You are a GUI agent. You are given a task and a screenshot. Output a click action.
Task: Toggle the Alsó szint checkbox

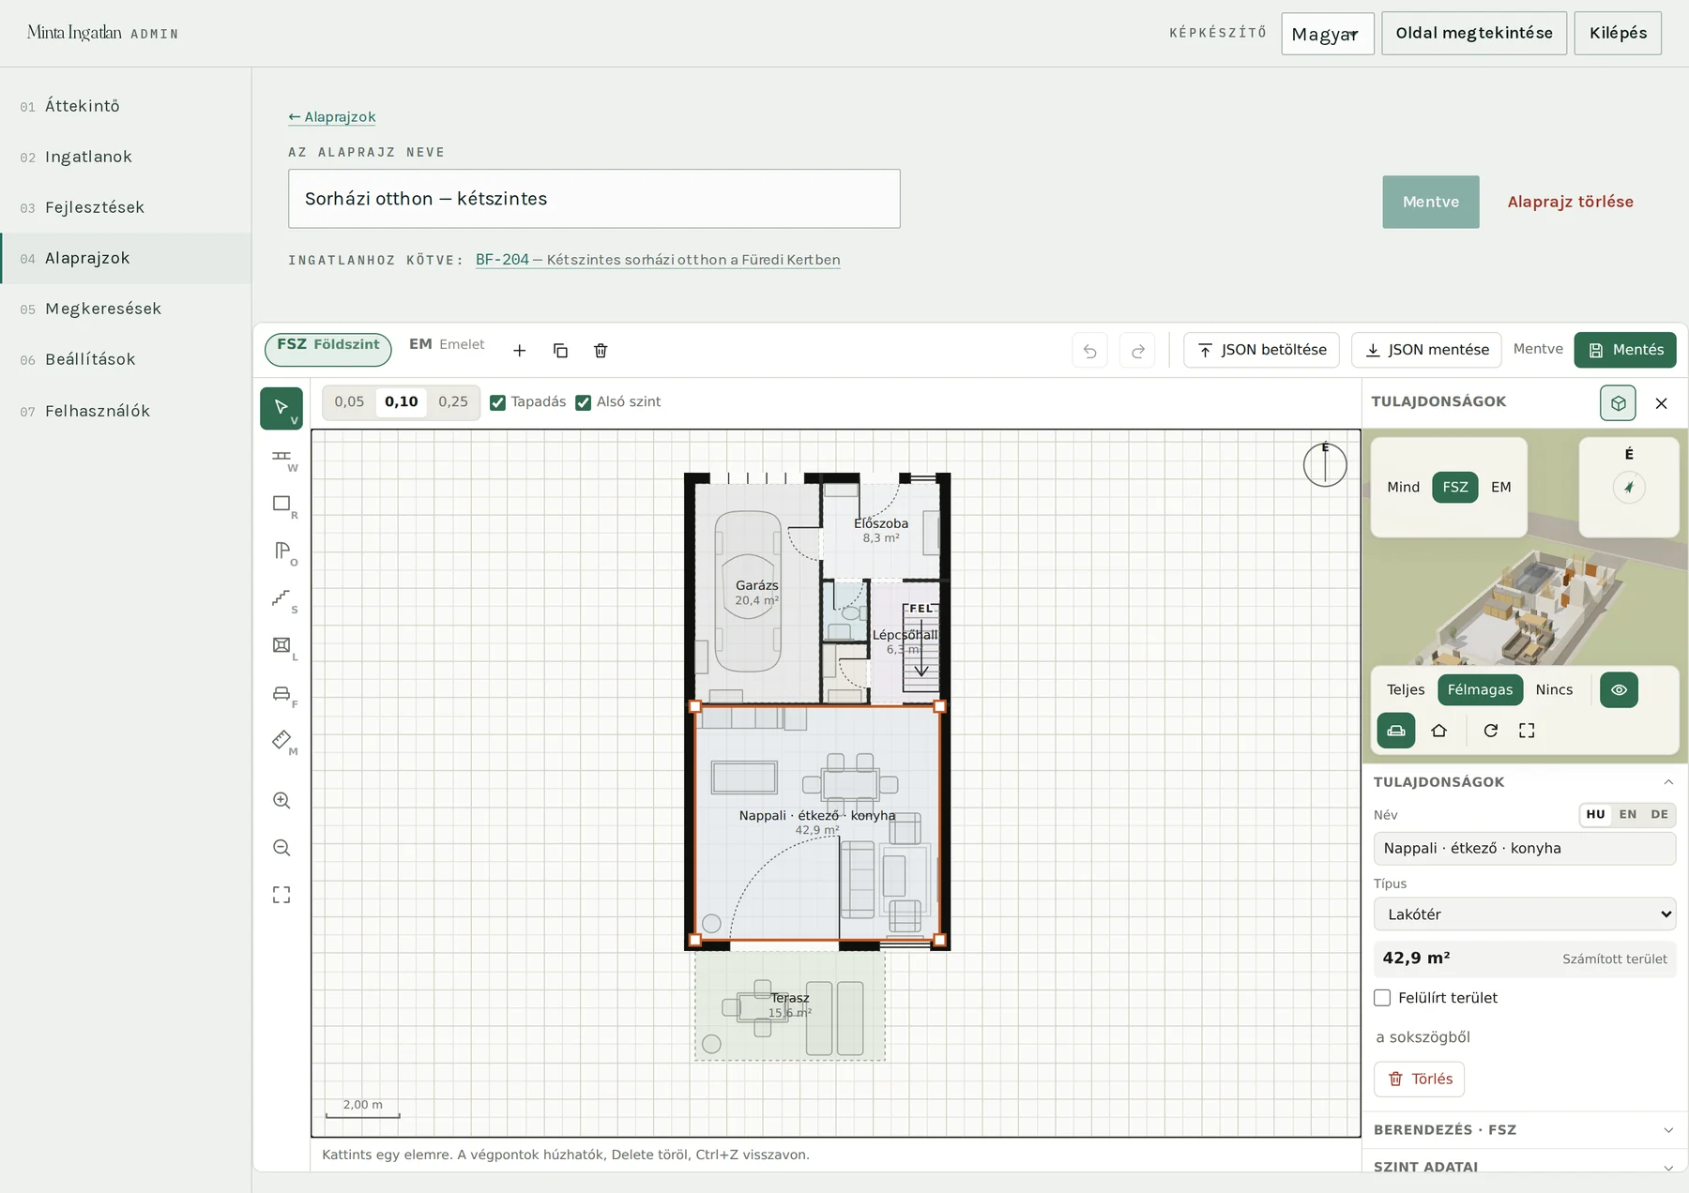coord(584,402)
